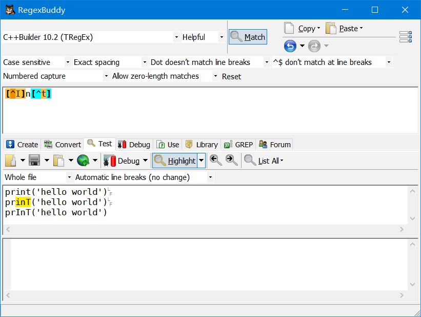The width and height of the screenshot is (421, 317).
Task: Open the globe icon's dropdown arrow
Action: point(95,161)
